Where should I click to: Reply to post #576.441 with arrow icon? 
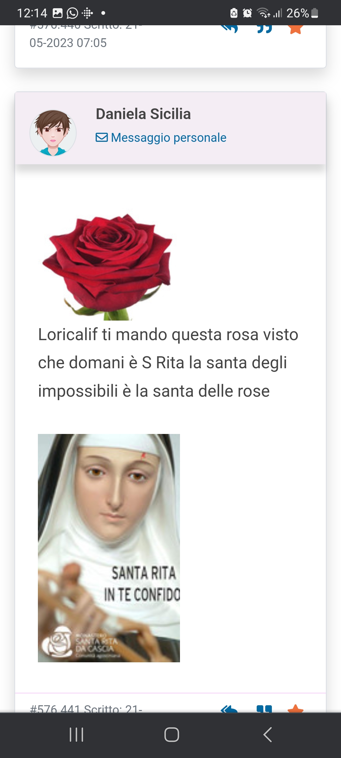tap(230, 709)
